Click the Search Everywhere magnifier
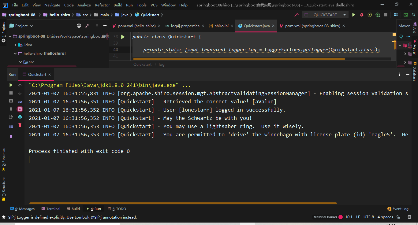The width and height of the screenshot is (418, 225). point(414,15)
